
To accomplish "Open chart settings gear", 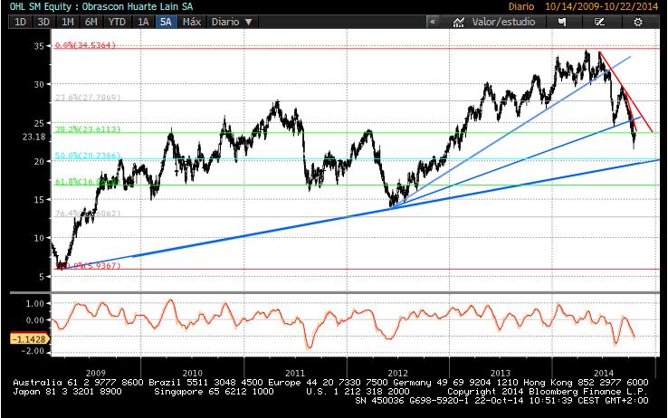I will (x=638, y=22).
